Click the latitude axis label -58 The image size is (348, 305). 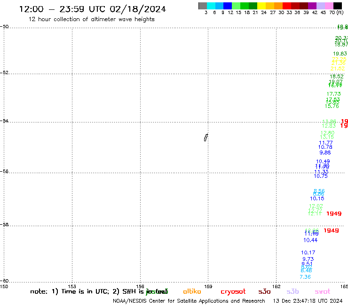[x=4, y=225]
